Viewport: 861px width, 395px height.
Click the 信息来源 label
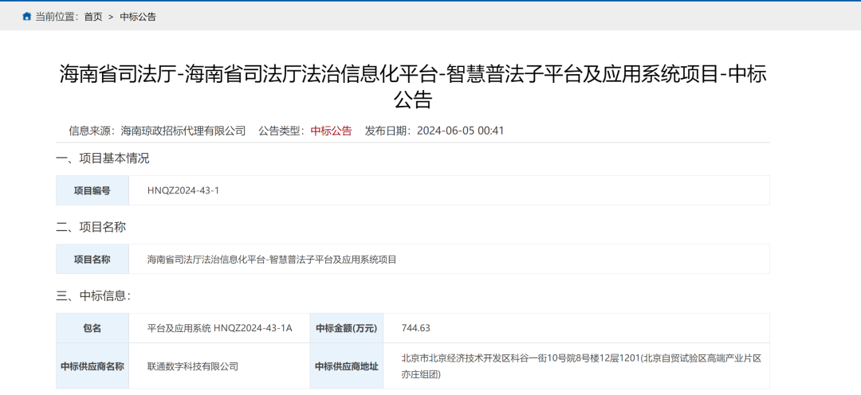pos(92,131)
